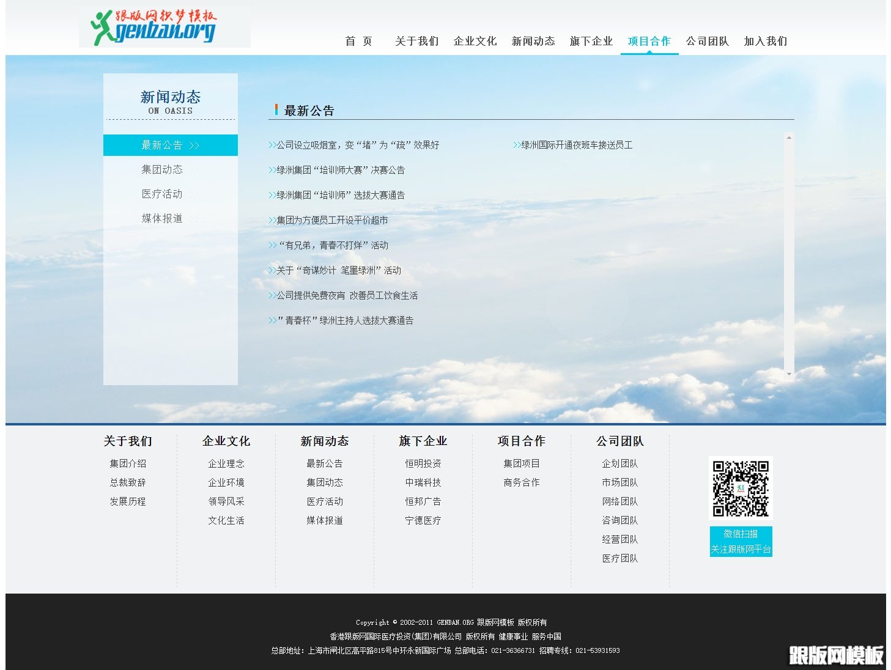The height and width of the screenshot is (670, 891).
Task: Open the news article about 吸烟室
Action: pyautogui.click(x=358, y=145)
